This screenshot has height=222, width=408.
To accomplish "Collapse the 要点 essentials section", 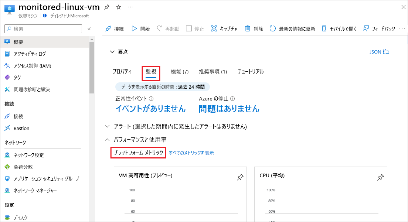I will tap(112, 52).
